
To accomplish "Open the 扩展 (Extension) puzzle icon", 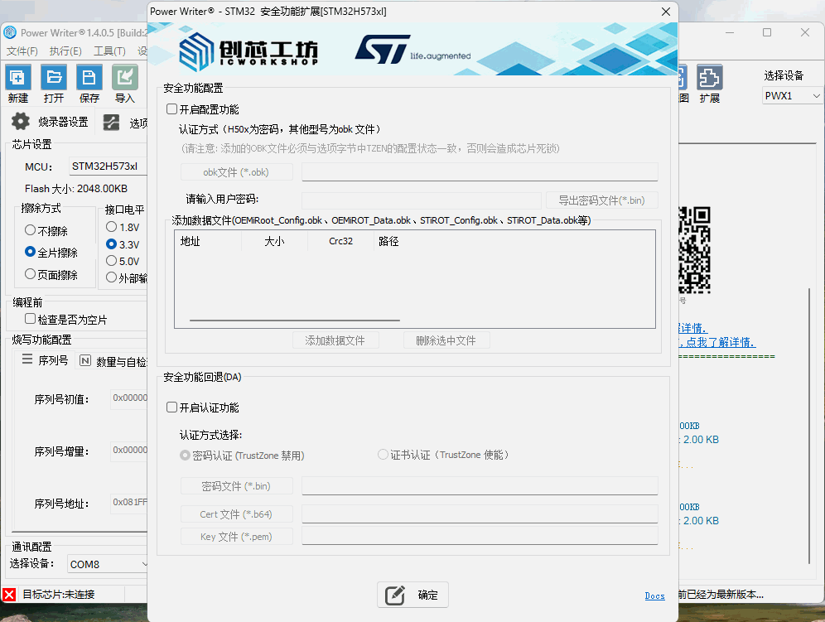I will pos(710,78).
